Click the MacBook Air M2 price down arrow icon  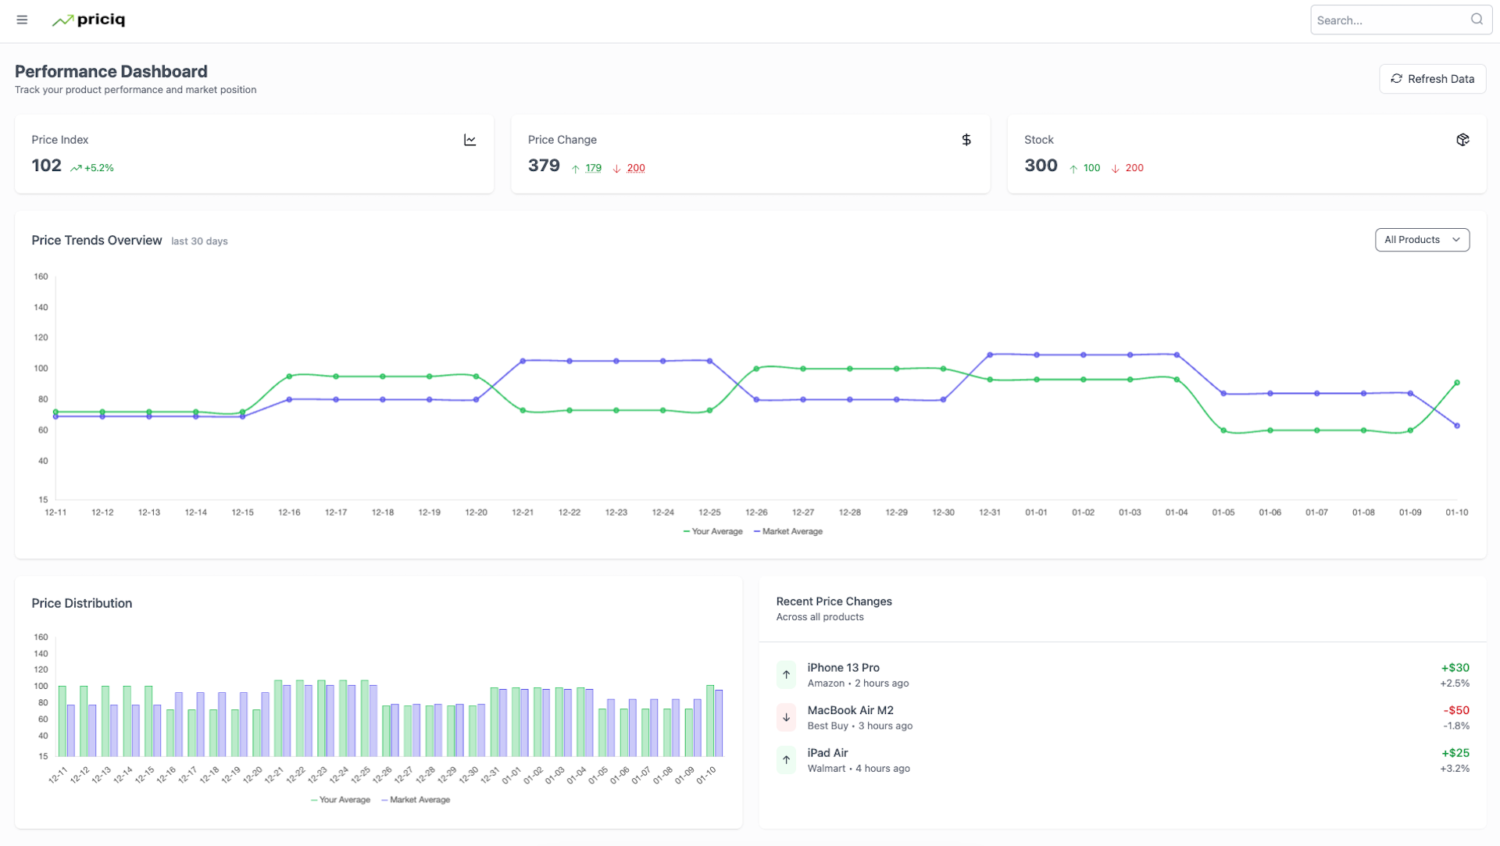[x=786, y=716]
